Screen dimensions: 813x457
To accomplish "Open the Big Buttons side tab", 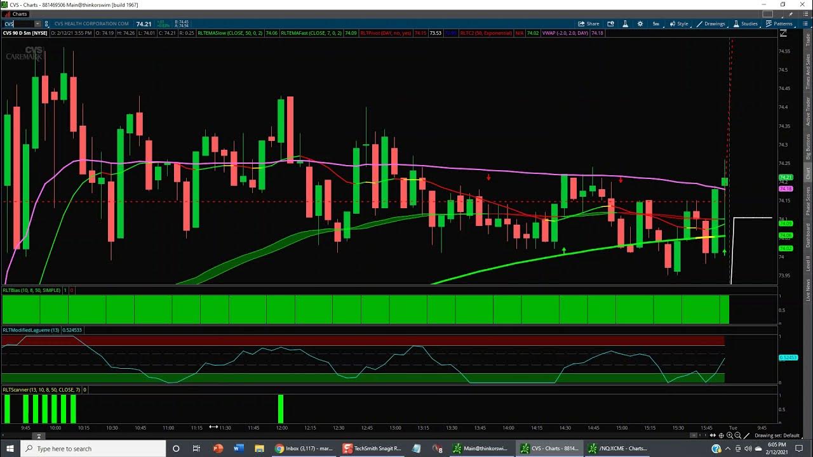I will (808, 146).
